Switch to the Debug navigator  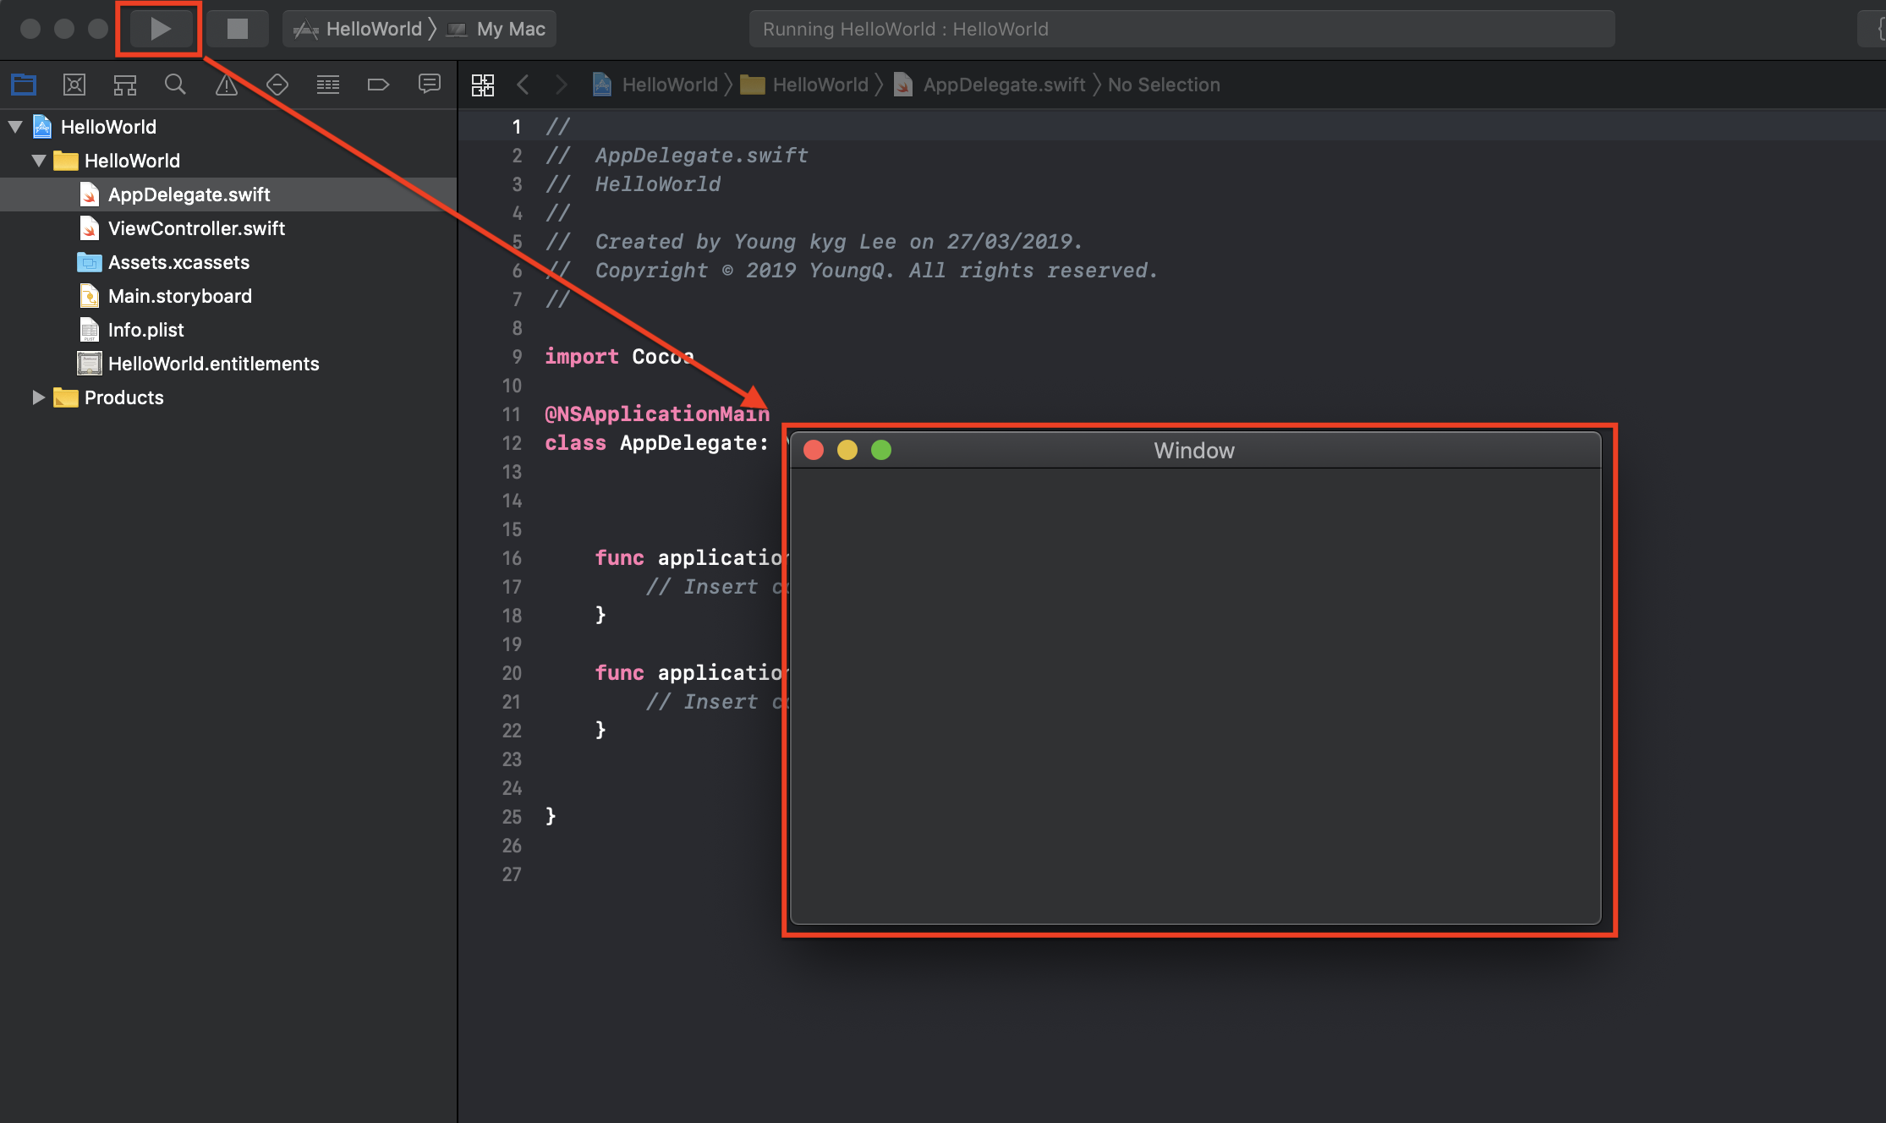328,85
